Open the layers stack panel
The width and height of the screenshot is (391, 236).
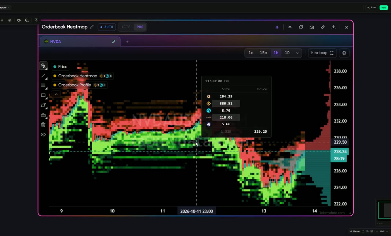pos(344,53)
